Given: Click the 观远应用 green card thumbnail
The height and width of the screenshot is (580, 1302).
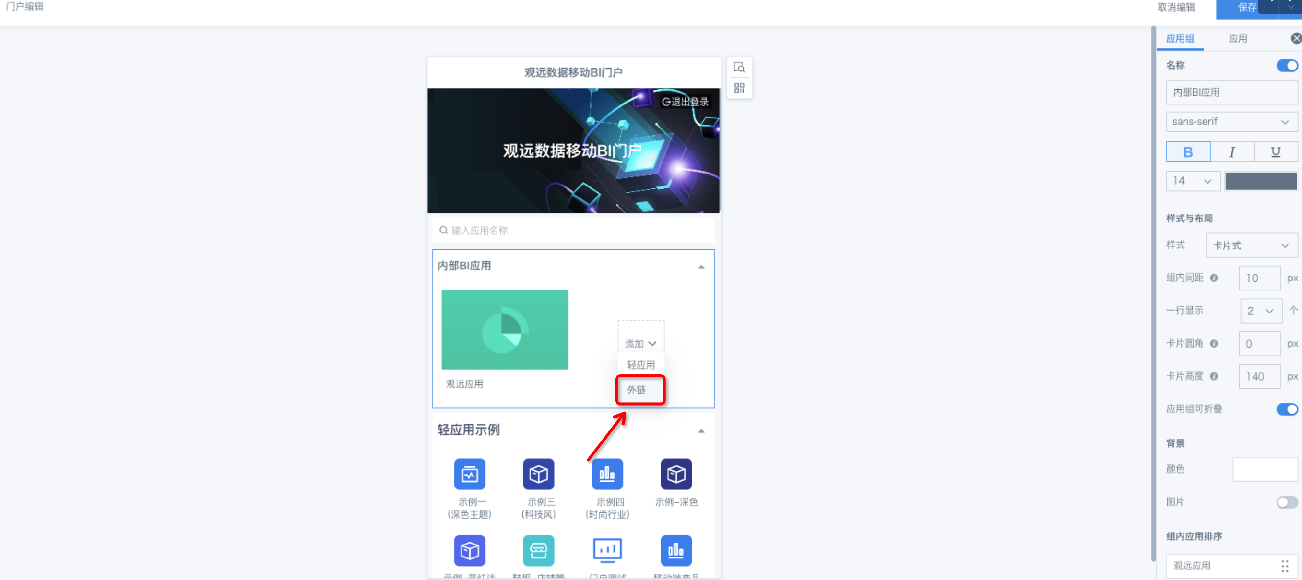Looking at the screenshot, I should tap(505, 329).
